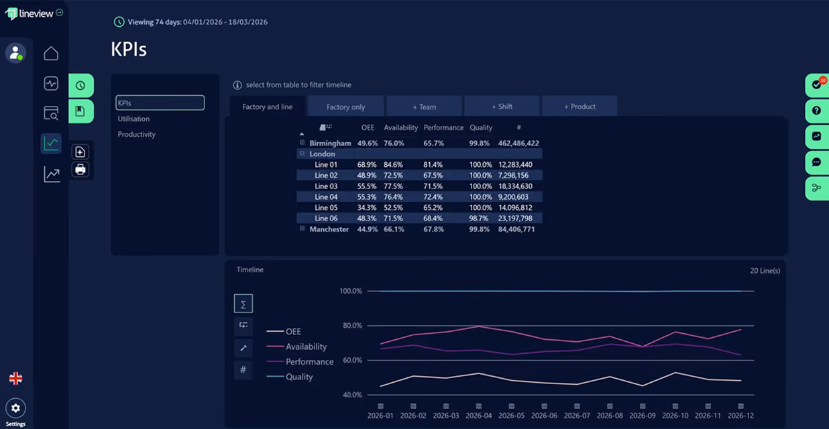Screen dimensions: 829x429
Task: Open the + Team tab
Action: click(424, 107)
